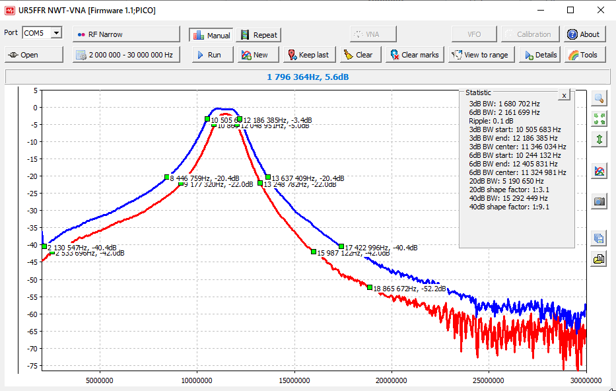Expand the COM port dropdown
Image resolution: width=616 pixels, height=391 pixels.
click(x=56, y=33)
